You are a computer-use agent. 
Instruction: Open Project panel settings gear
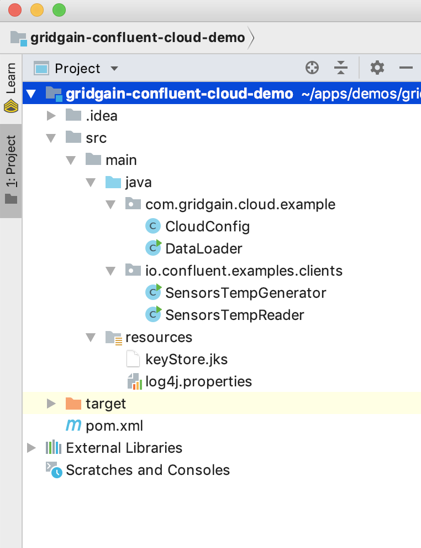click(x=377, y=68)
